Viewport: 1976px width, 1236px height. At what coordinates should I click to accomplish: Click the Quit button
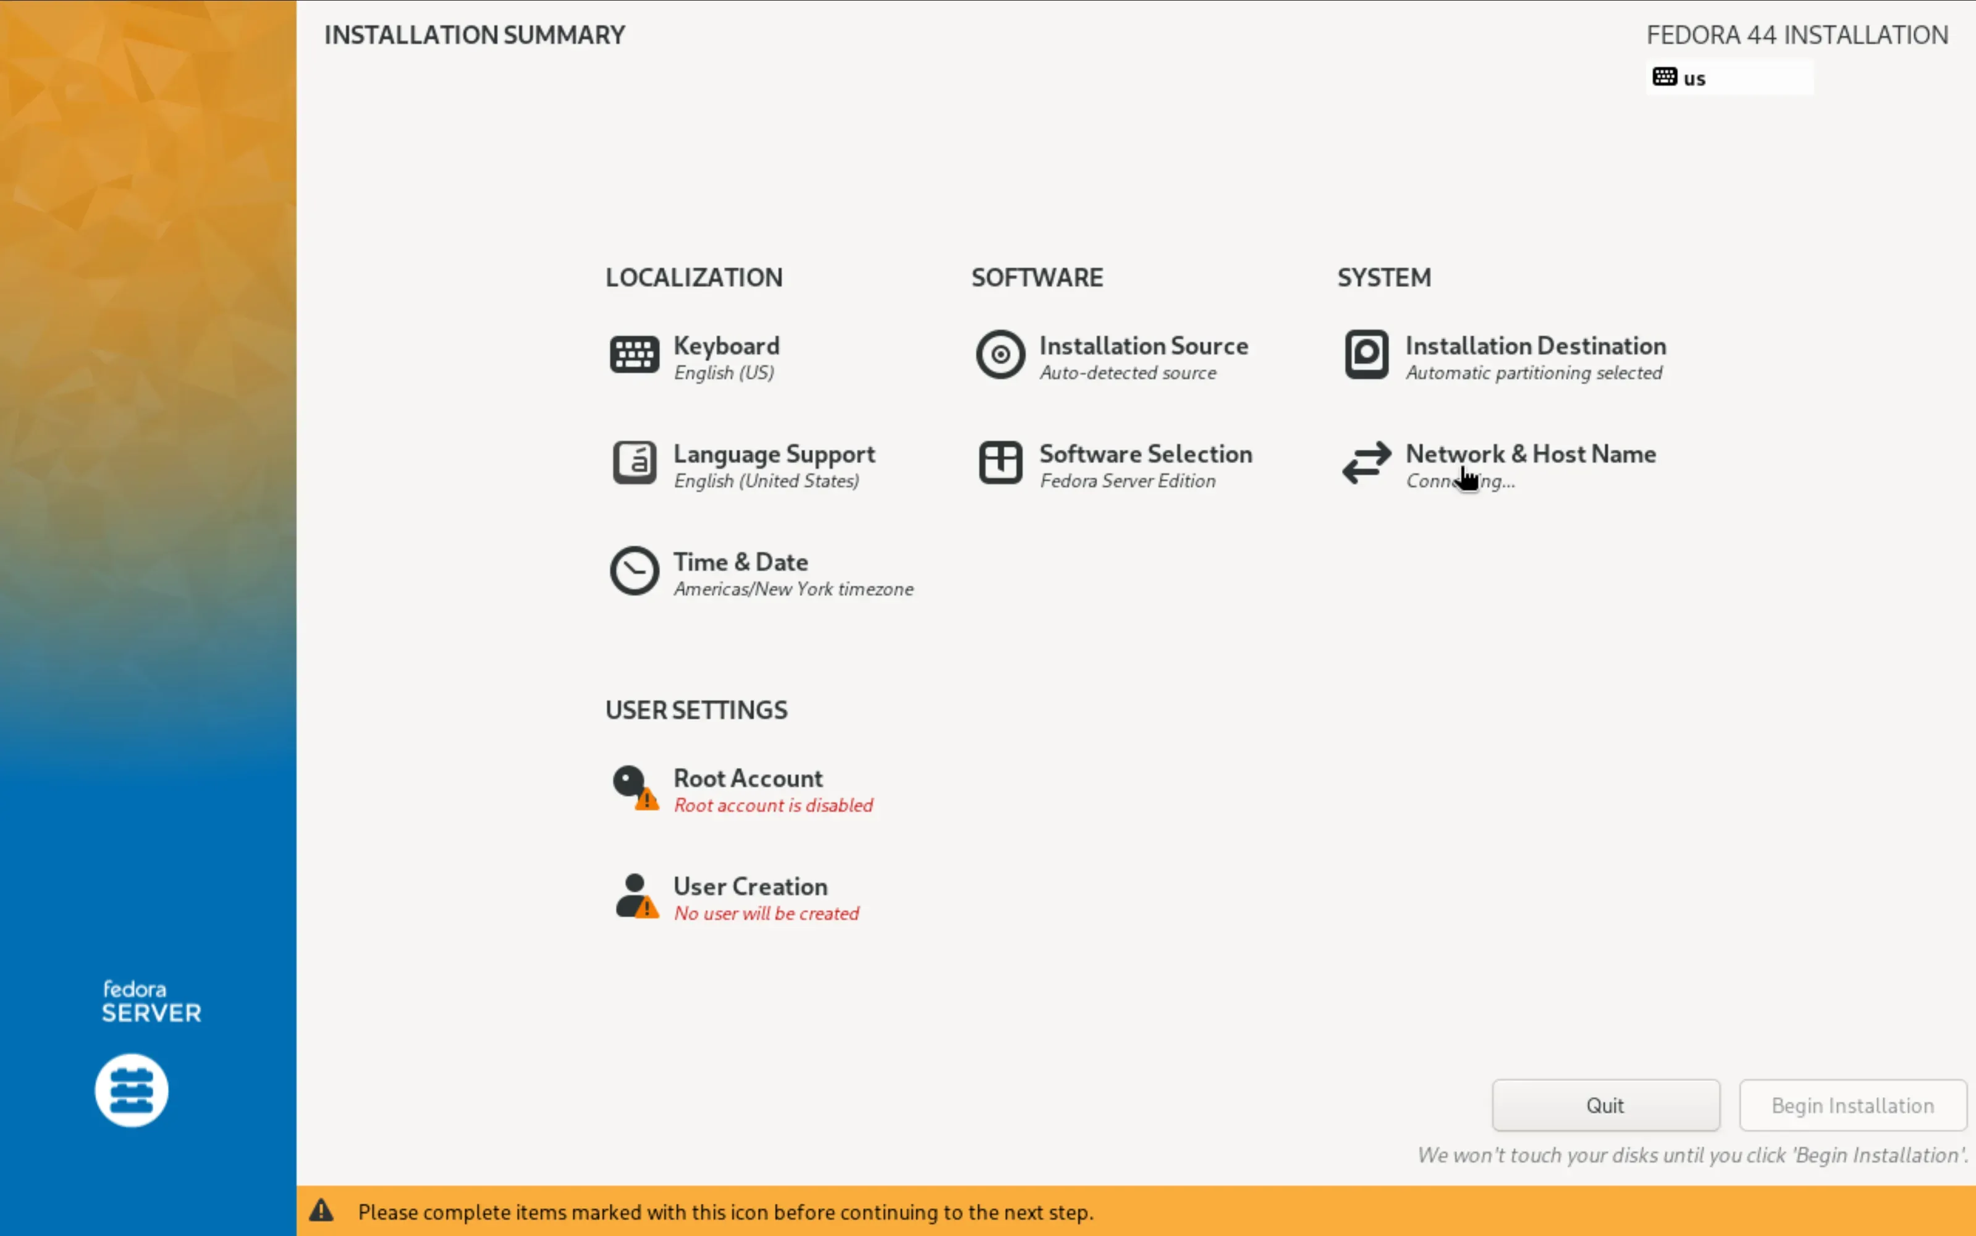point(1606,1105)
